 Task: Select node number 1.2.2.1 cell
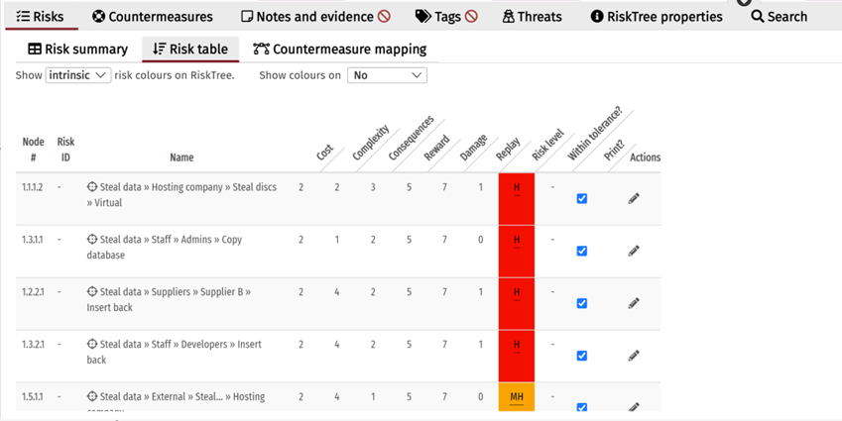pyautogui.click(x=32, y=292)
